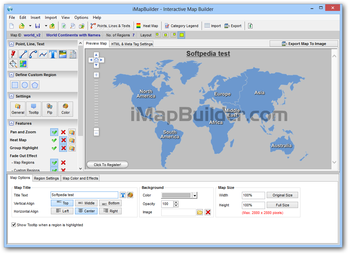Click map zoom in plus button
This screenshot has width=349, height=254.
[96, 75]
